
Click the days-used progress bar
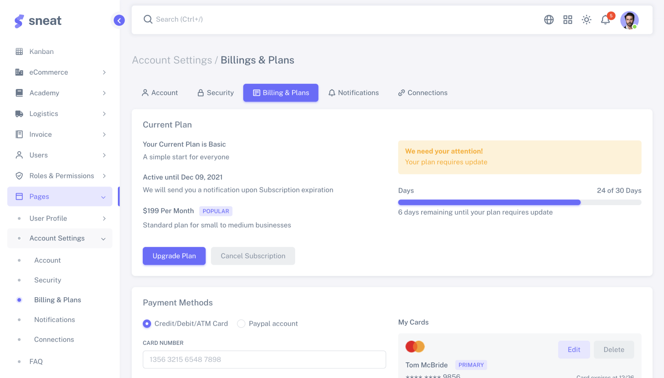[520, 202]
